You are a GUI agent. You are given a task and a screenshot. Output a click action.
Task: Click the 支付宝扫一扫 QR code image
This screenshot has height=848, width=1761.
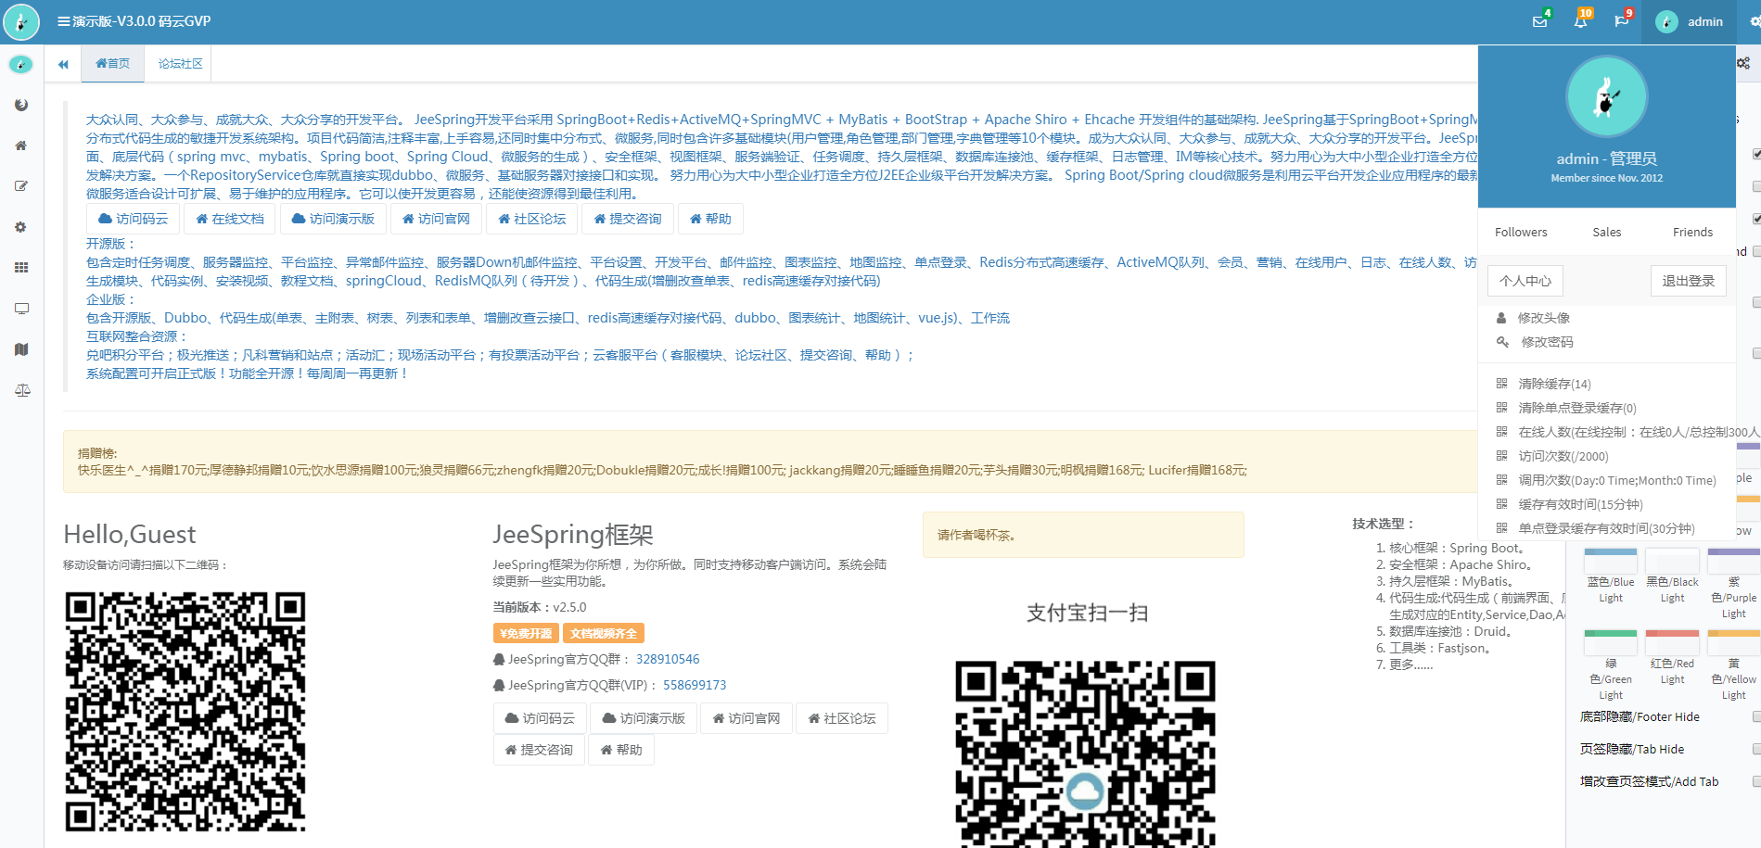[1086, 753]
